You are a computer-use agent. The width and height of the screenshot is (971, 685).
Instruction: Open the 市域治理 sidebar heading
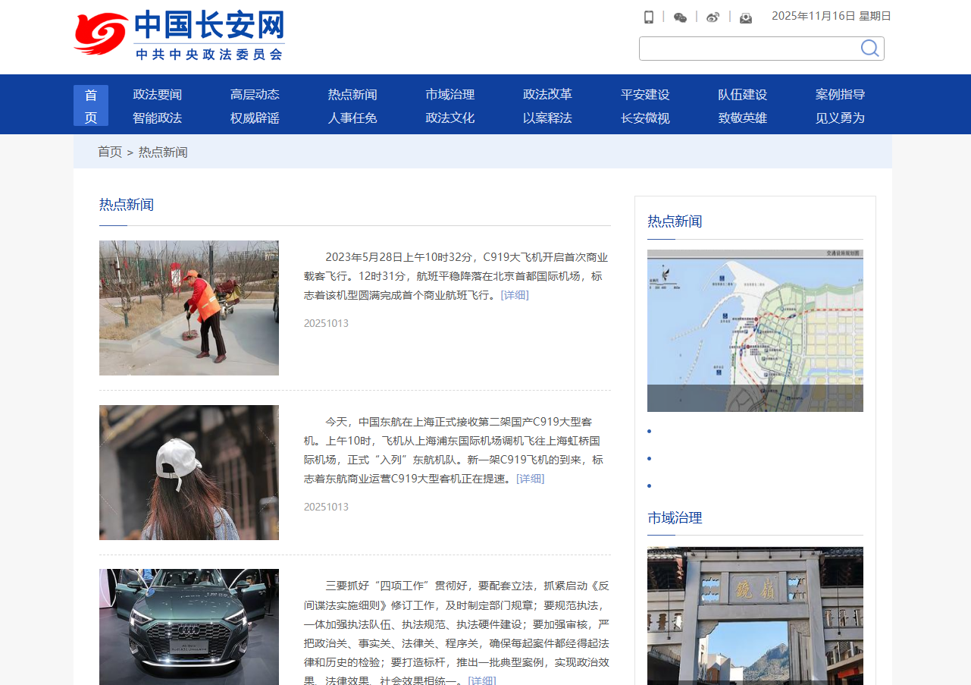pos(675,518)
